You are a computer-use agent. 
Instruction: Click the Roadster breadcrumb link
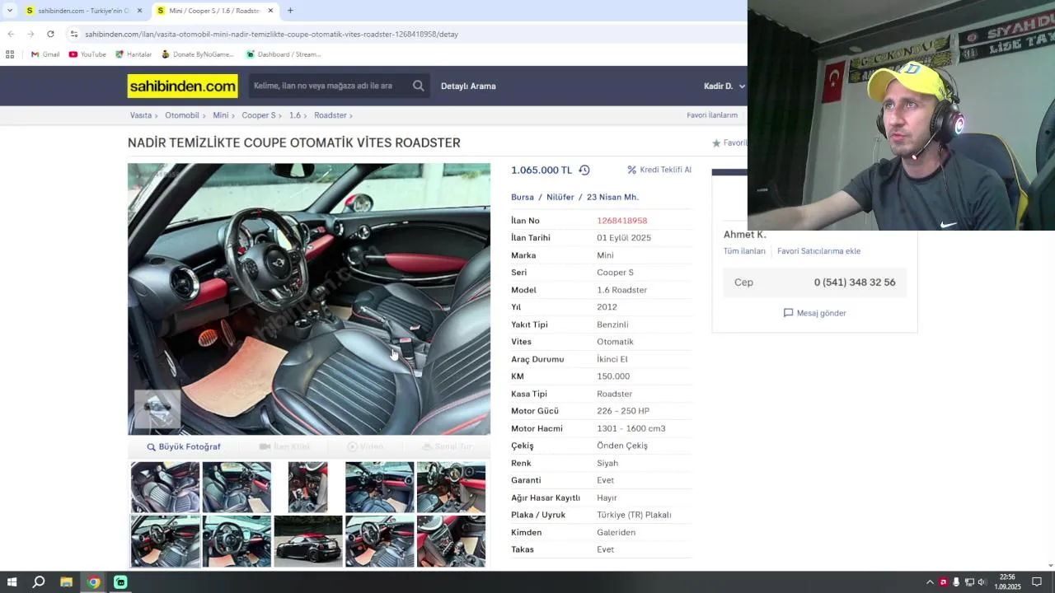(x=331, y=115)
